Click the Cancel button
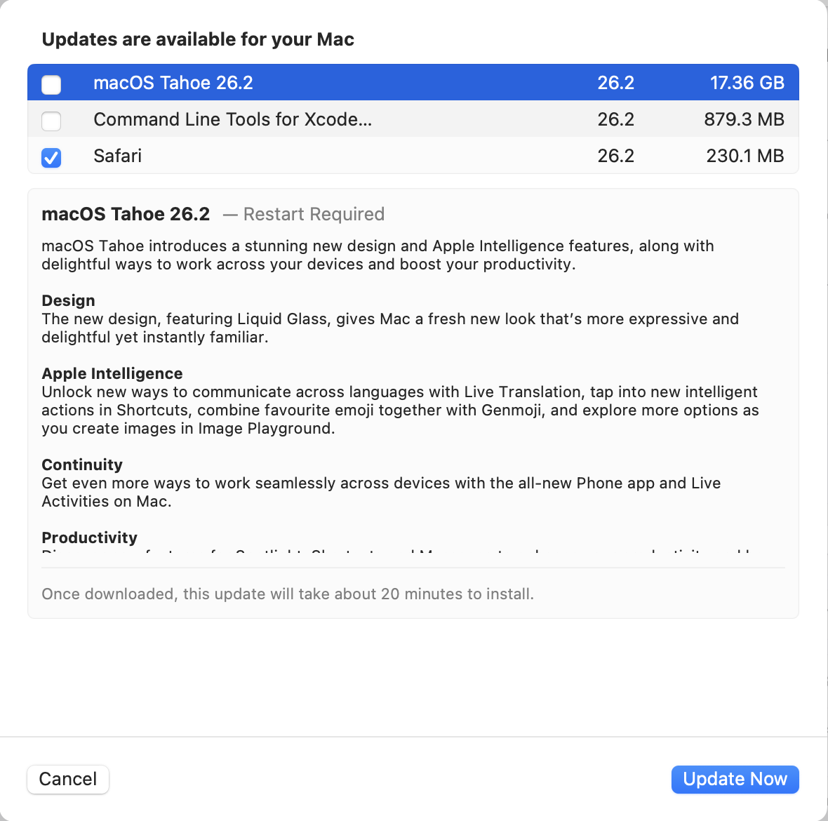The height and width of the screenshot is (821, 828). 68,779
